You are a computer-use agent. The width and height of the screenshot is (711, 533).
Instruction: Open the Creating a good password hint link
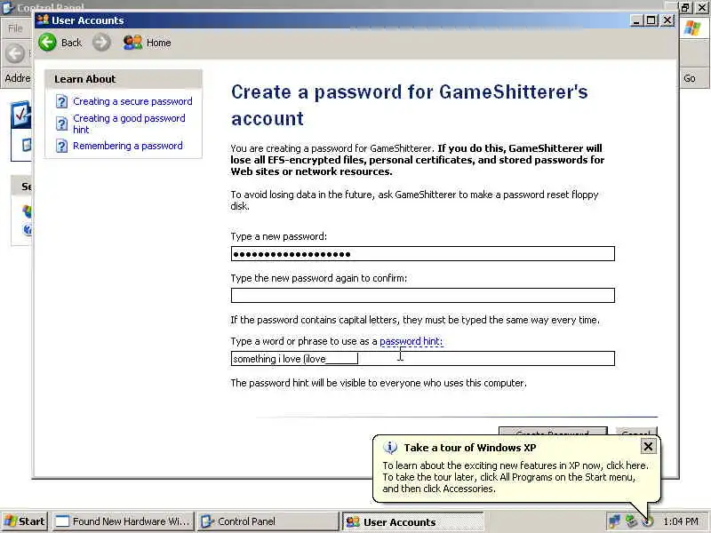click(x=129, y=123)
